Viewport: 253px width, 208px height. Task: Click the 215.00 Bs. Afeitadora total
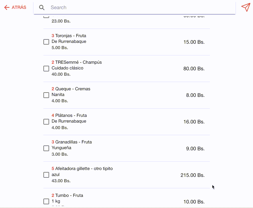pyautogui.click(x=192, y=175)
